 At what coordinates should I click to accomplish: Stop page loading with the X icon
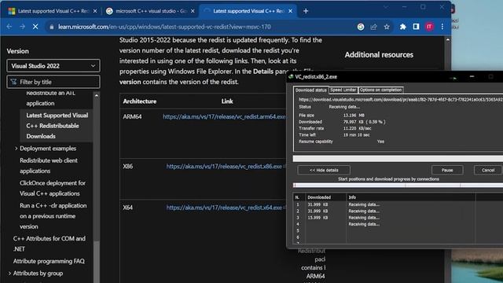click(35, 27)
